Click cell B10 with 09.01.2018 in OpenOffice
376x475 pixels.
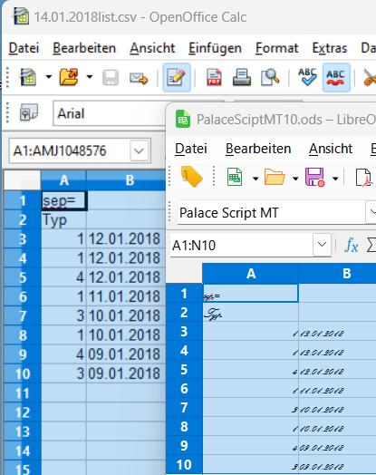pyautogui.click(x=126, y=373)
